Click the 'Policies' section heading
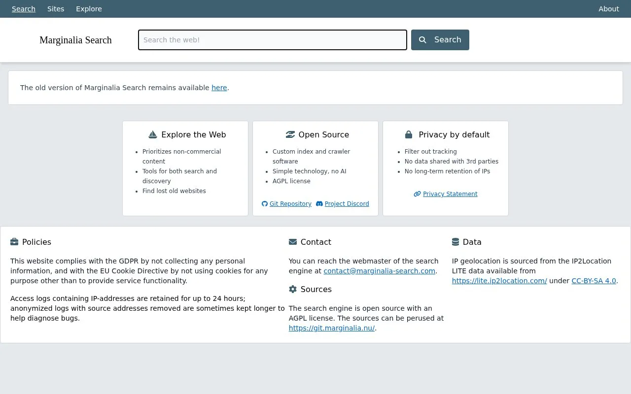 pyautogui.click(x=36, y=242)
